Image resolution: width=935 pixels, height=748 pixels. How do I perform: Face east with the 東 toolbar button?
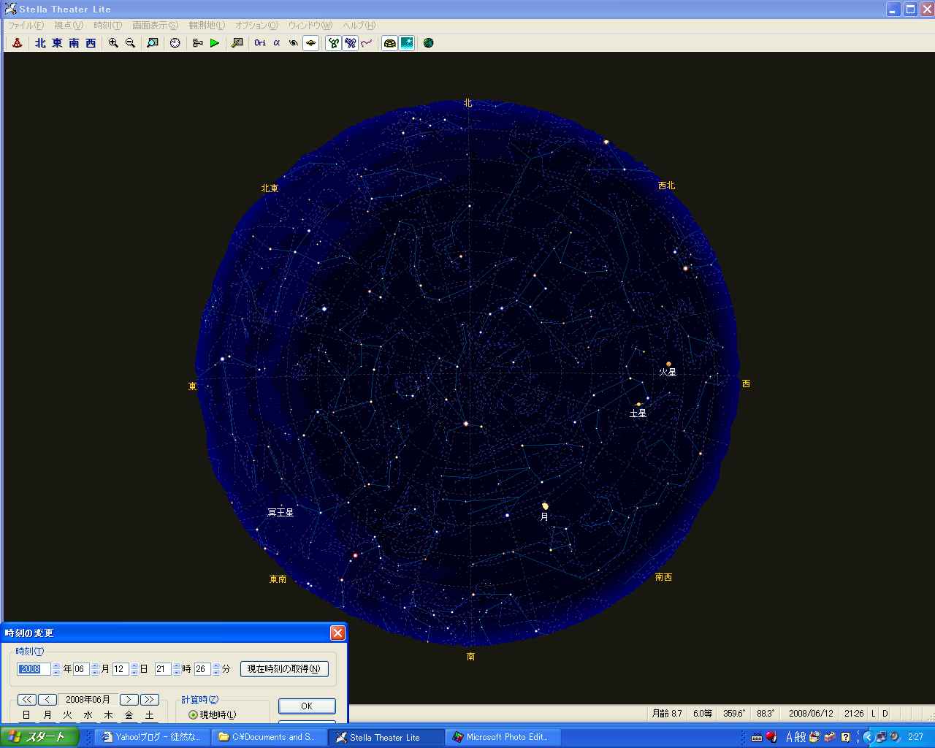57,43
